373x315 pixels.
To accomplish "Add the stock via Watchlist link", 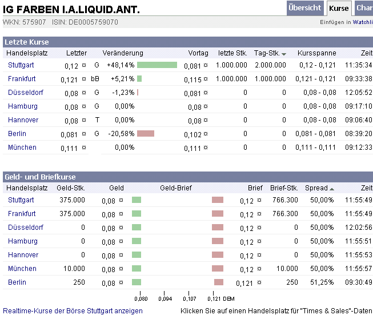I will point(363,22).
